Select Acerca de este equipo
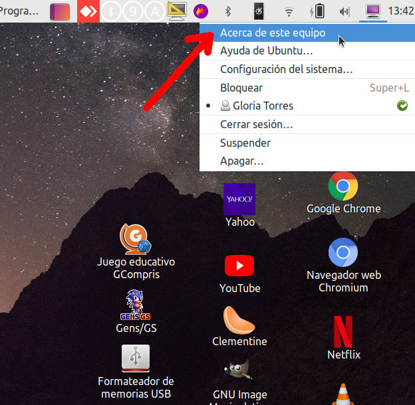The width and height of the screenshot is (415, 405). (307, 33)
